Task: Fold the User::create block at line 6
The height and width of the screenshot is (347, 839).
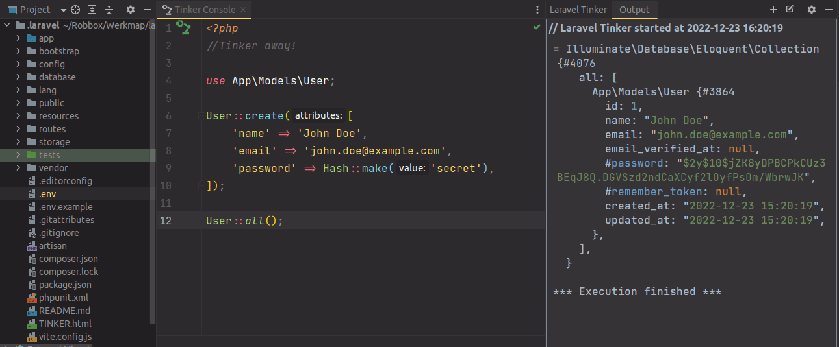Action: click(x=200, y=116)
